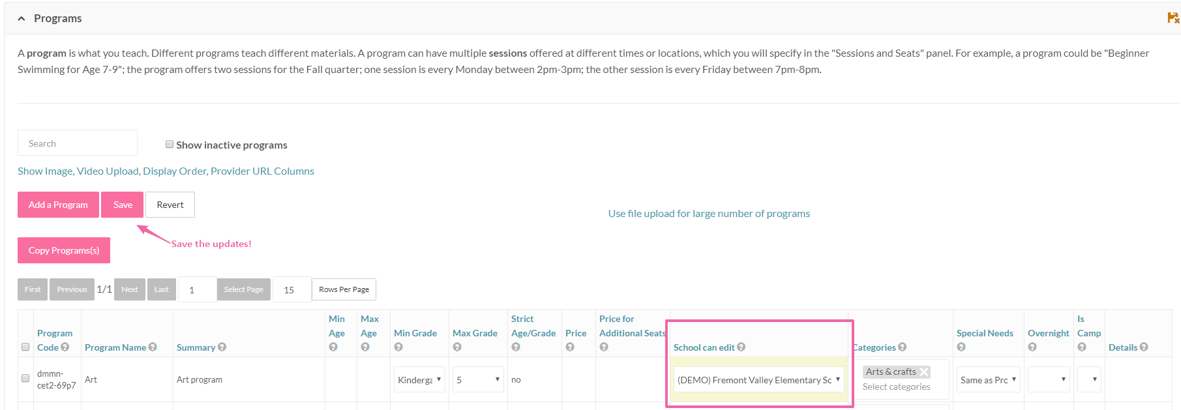Open the file upload link for programs
1181x410 pixels.
click(709, 214)
